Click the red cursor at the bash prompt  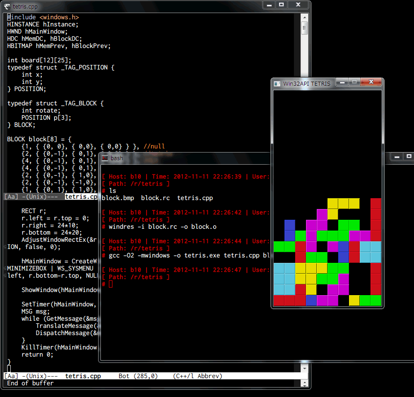point(111,284)
